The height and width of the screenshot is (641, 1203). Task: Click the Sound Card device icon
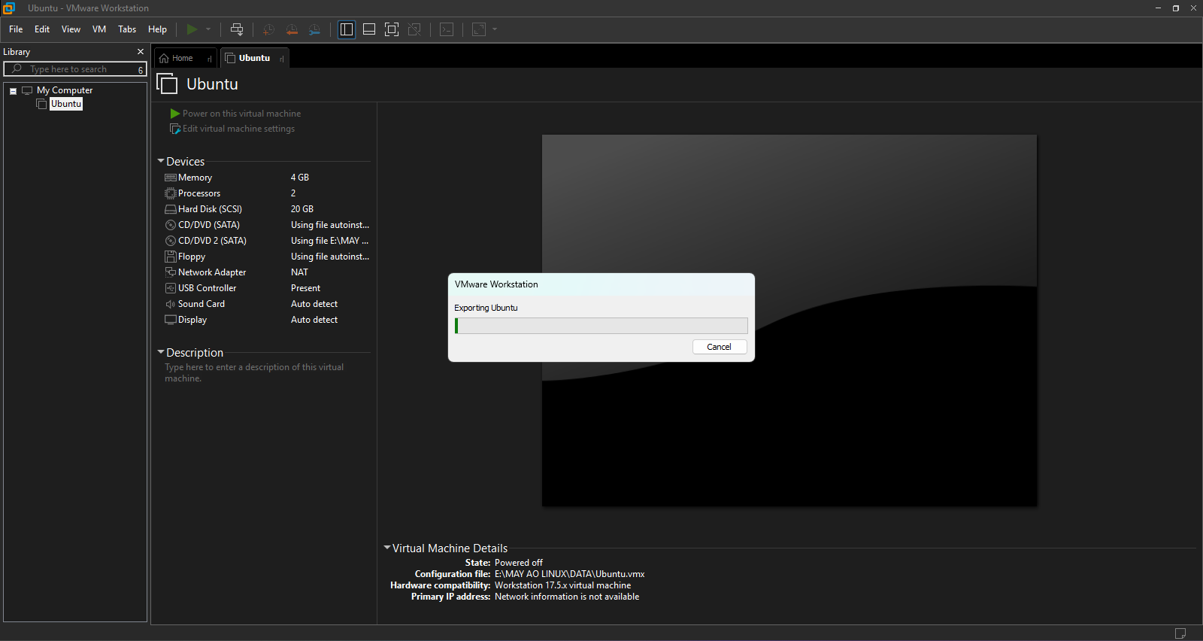click(x=171, y=304)
